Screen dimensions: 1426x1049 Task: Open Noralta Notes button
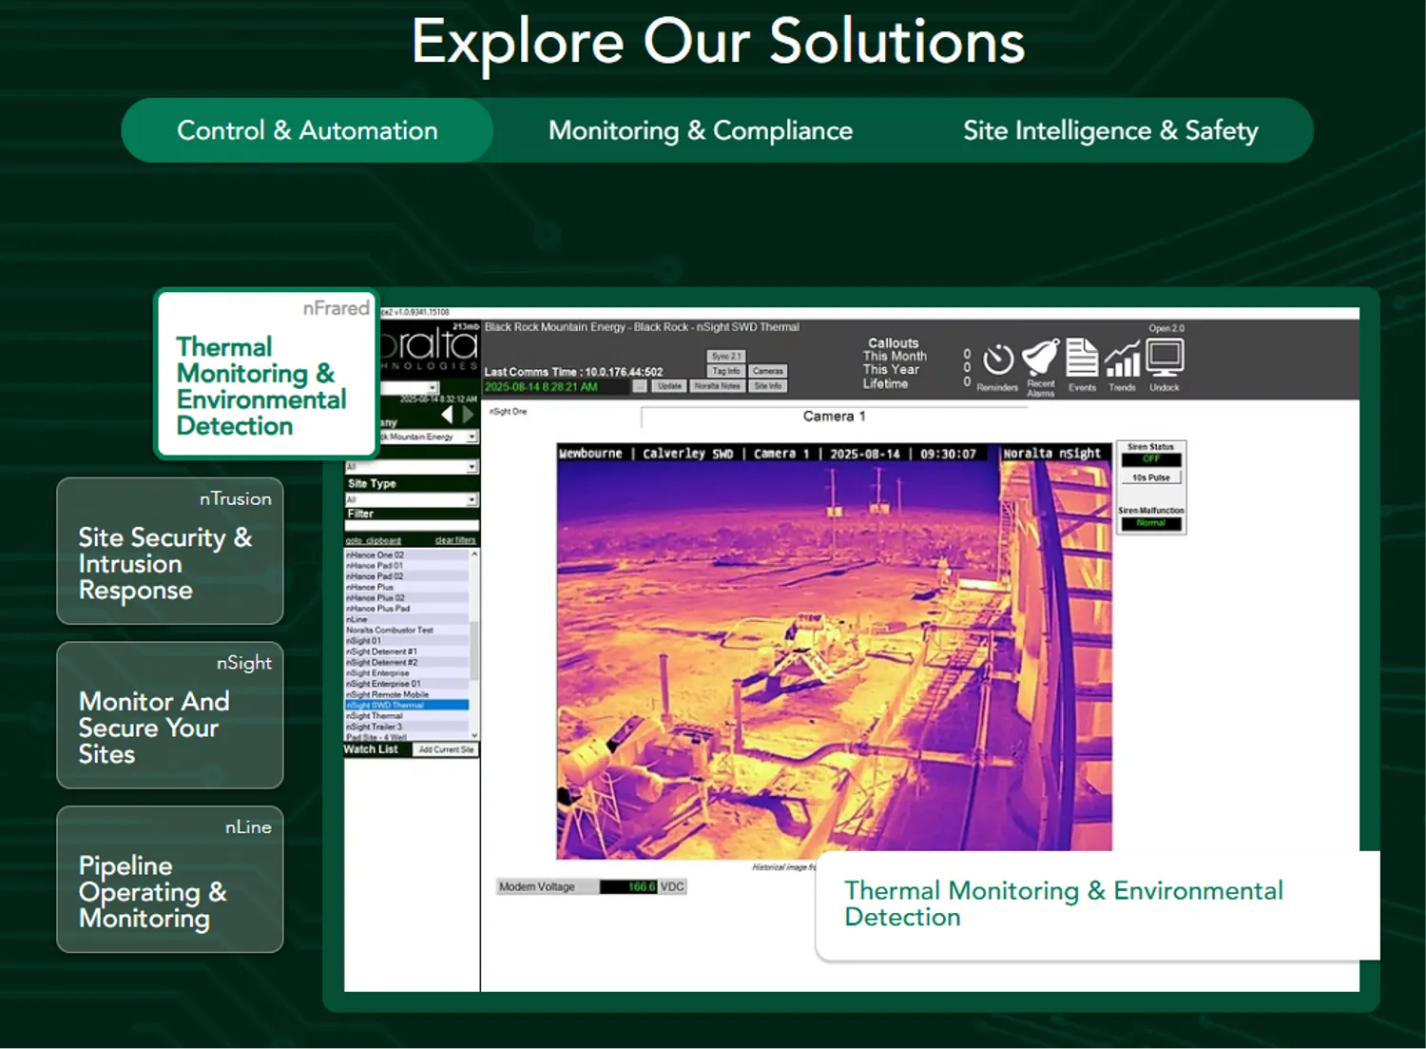click(717, 386)
